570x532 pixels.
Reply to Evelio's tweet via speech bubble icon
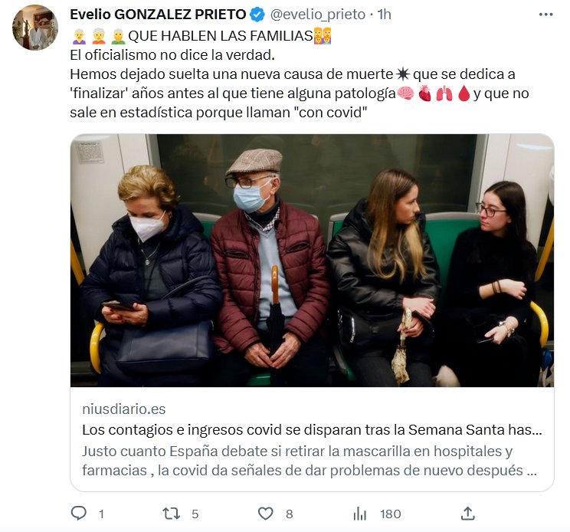pyautogui.click(x=78, y=513)
